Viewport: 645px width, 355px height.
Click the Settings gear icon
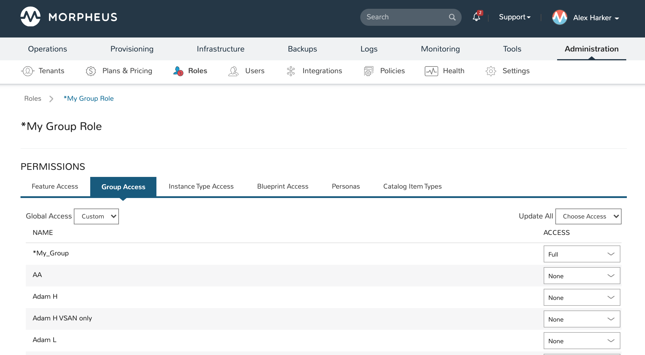pyautogui.click(x=491, y=71)
